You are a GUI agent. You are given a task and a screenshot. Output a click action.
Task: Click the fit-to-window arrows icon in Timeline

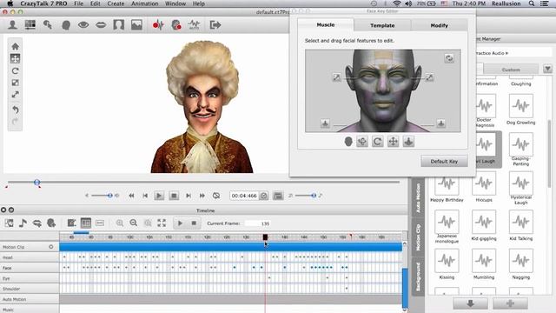[x=162, y=223]
